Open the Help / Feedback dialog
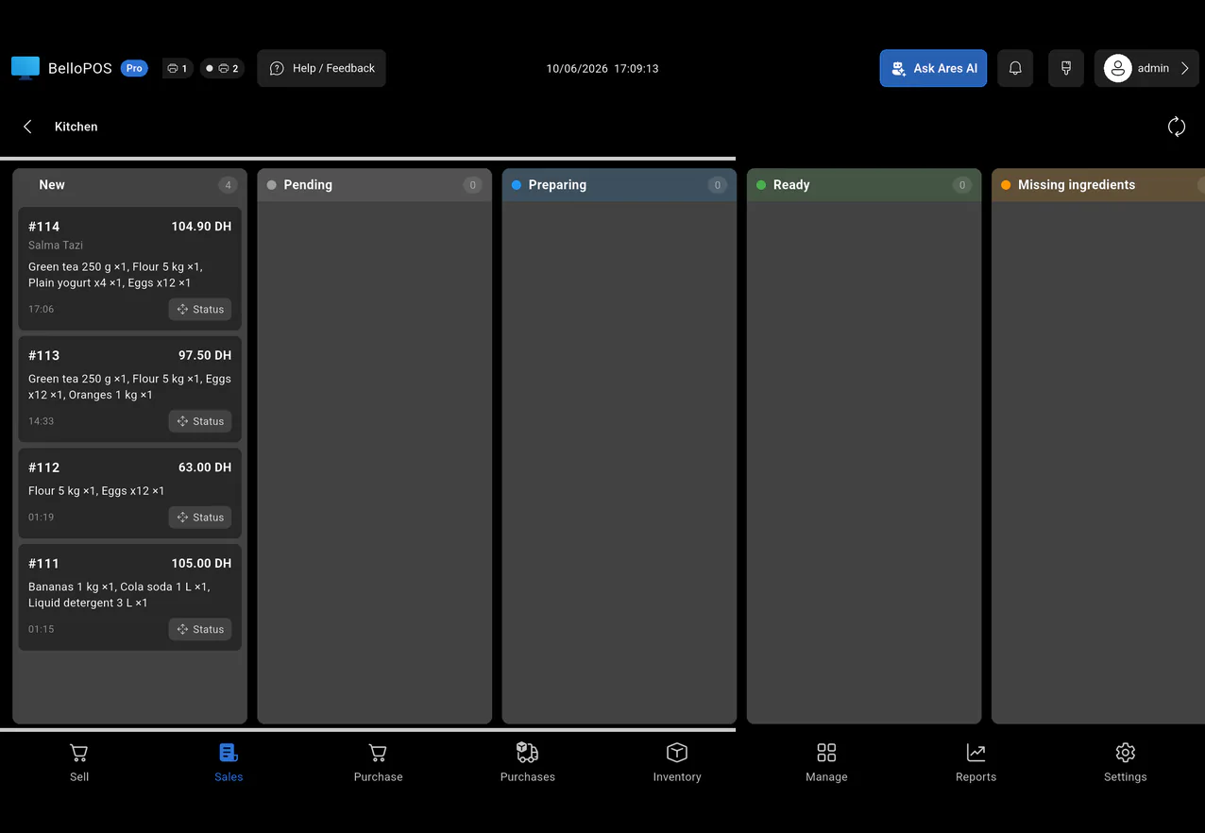 coord(322,68)
